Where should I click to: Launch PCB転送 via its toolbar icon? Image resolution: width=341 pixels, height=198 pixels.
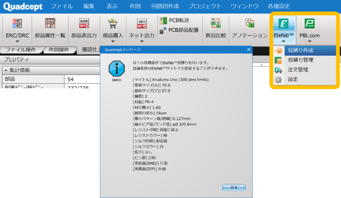click(164, 20)
